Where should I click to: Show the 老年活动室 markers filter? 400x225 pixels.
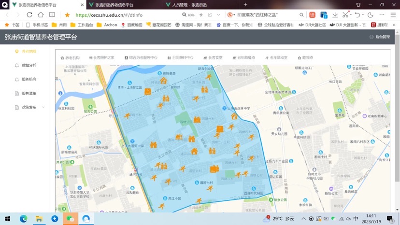pyautogui.click(x=276, y=57)
